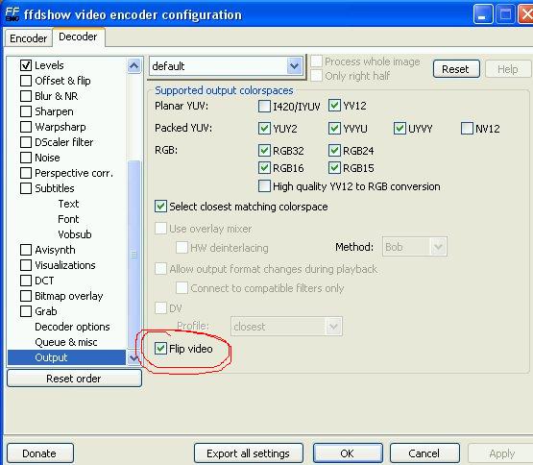The height and width of the screenshot is (465, 533).
Task: Check the DScaler filter box
Action: 26,142
